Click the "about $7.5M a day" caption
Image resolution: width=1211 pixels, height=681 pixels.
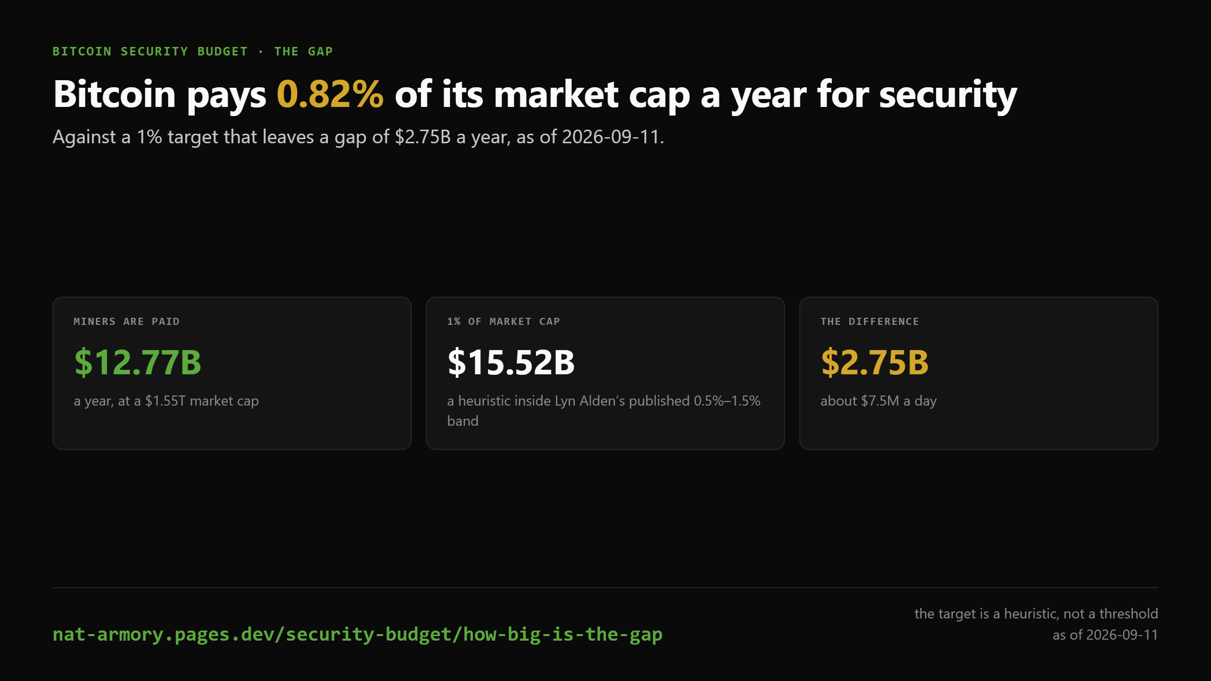coord(878,401)
